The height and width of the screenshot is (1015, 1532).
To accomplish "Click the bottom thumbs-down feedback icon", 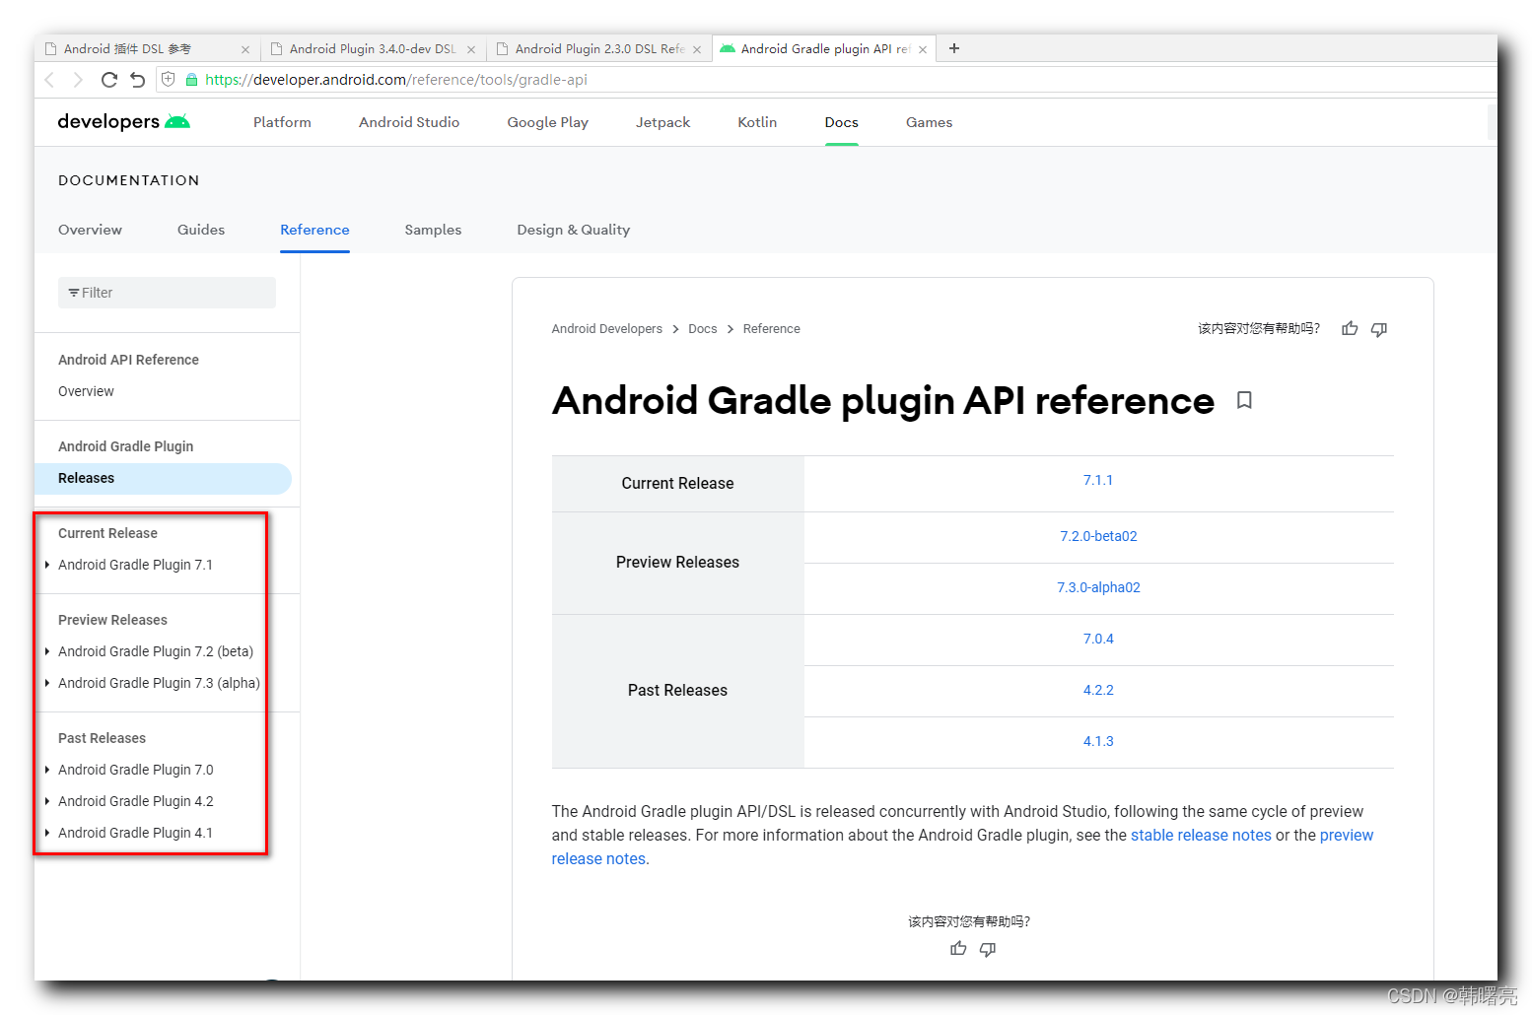I will tap(988, 949).
